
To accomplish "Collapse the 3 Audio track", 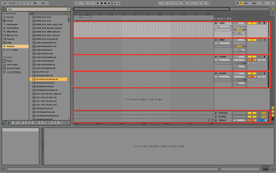I will [x=216, y=57].
